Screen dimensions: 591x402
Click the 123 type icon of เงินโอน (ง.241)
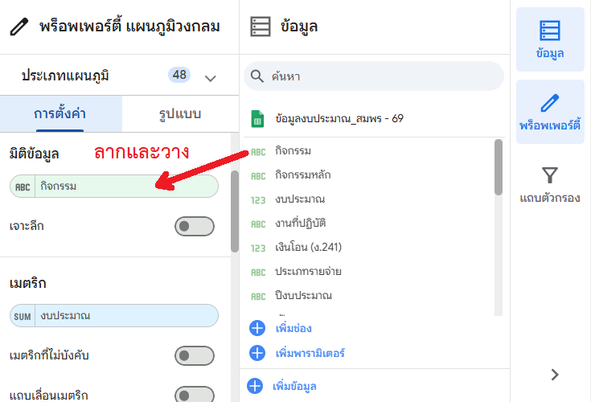(258, 248)
